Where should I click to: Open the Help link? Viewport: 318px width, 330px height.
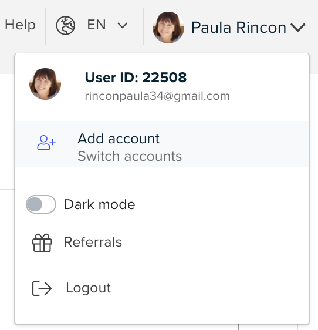point(20,25)
